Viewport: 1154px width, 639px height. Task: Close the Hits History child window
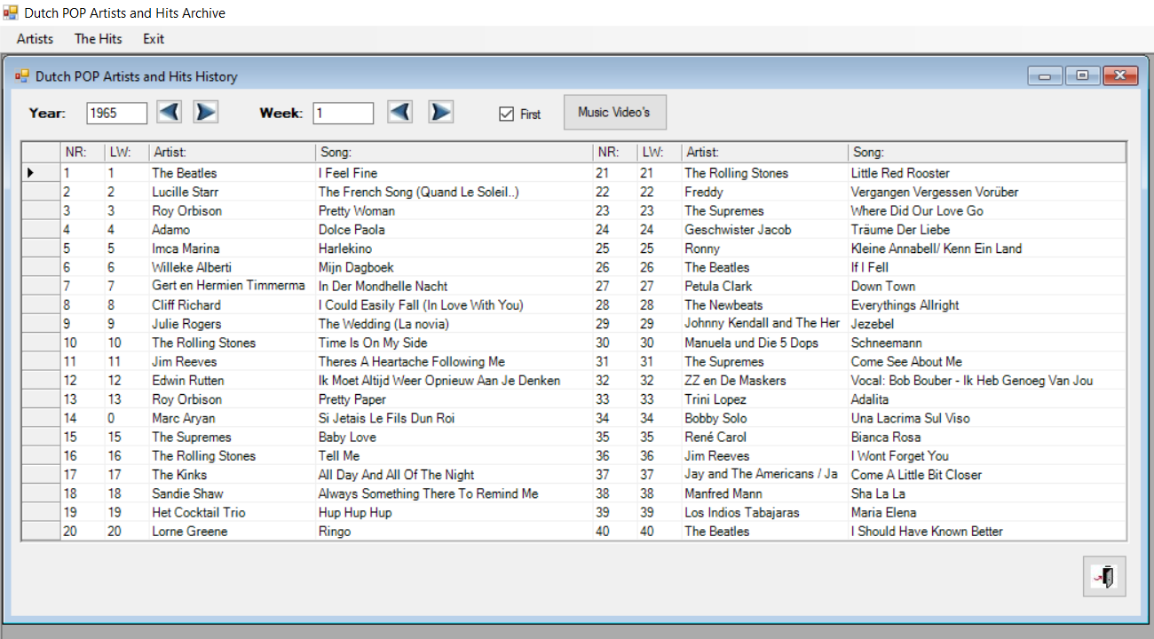coord(1120,76)
